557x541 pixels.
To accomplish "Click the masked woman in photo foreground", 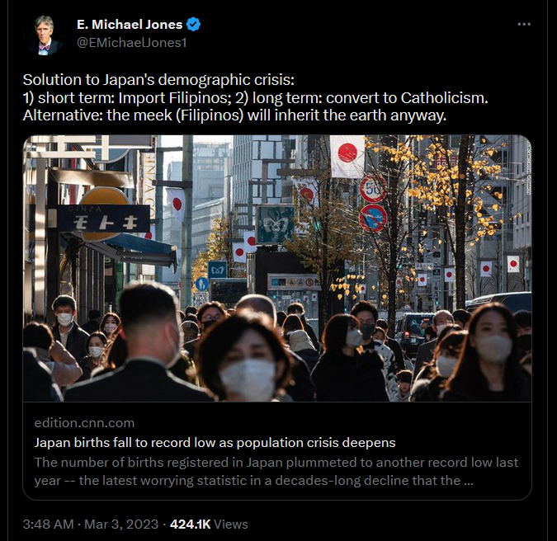I will [x=246, y=360].
